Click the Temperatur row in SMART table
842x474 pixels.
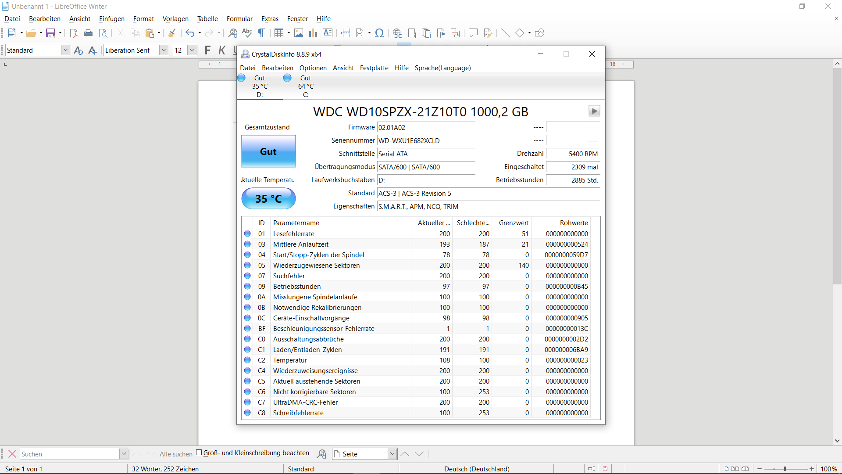coord(417,360)
